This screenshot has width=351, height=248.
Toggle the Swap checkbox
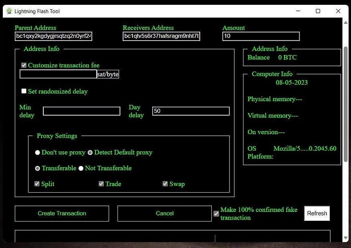pyautogui.click(x=165, y=184)
